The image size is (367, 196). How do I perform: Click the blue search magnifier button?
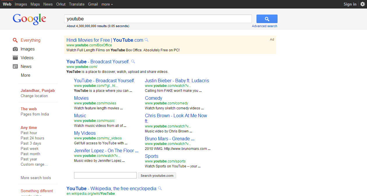[267, 19]
